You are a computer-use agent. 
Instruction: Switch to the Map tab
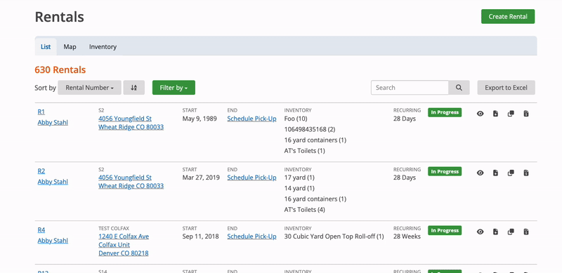coord(70,47)
